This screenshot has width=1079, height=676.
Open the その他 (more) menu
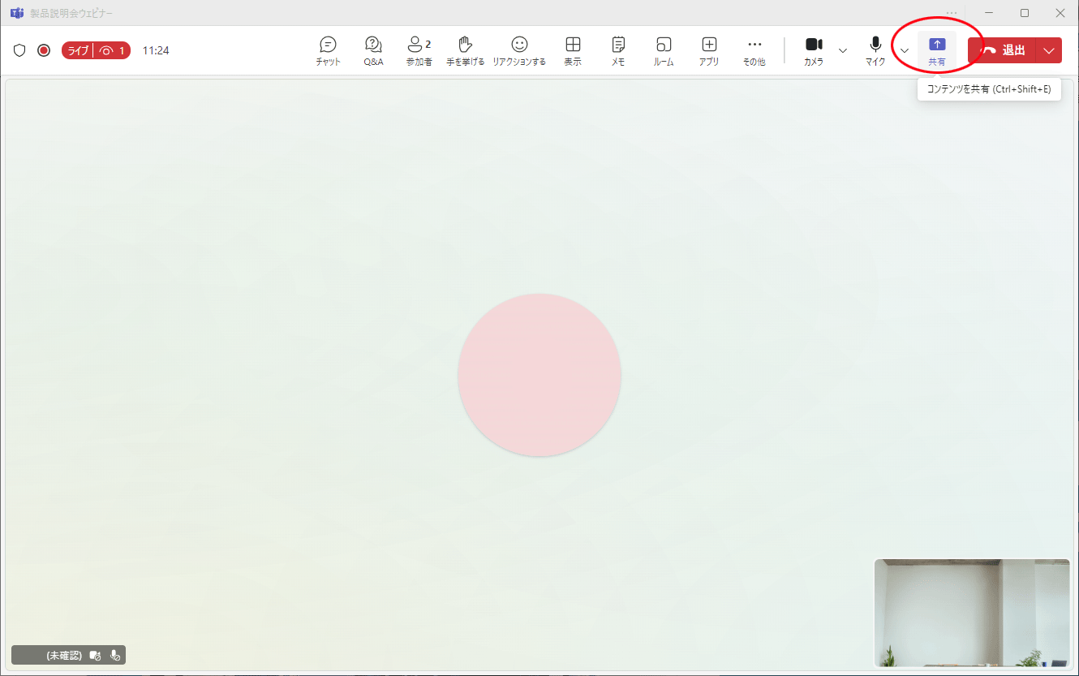point(754,50)
